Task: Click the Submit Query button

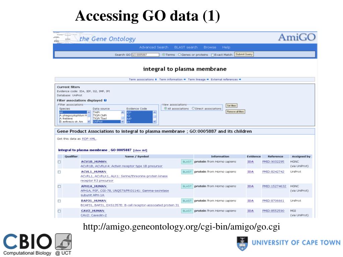Action: point(244,54)
